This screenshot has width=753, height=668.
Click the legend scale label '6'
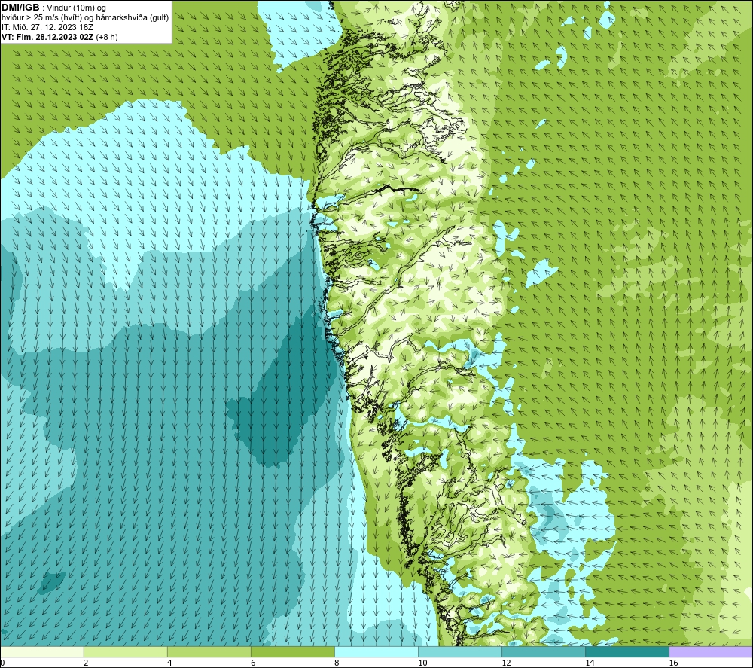click(x=252, y=663)
